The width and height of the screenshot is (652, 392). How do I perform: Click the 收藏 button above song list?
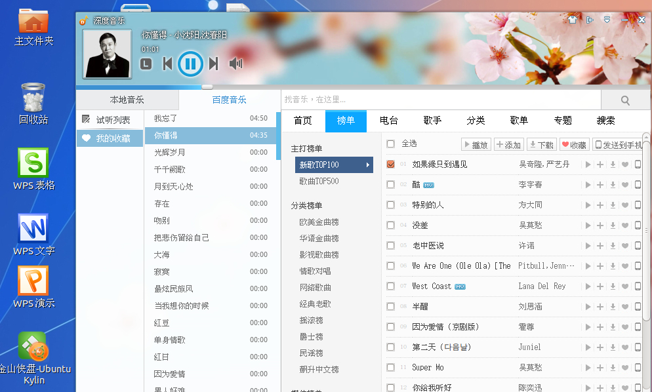[x=574, y=145]
